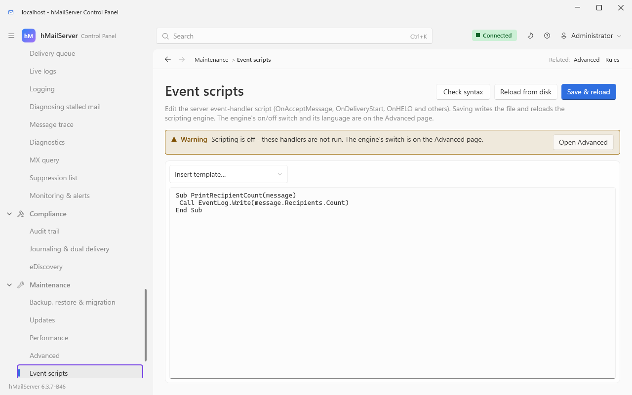Go forward with the right arrow
This screenshot has height=395, width=632.
tap(182, 59)
